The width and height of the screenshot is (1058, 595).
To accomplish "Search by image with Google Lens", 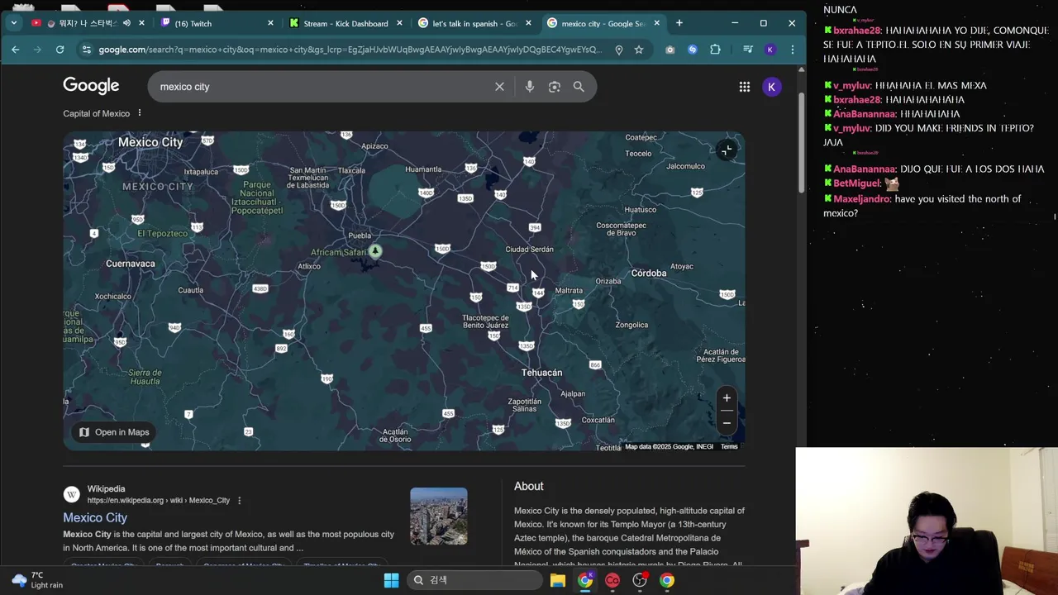I will click(555, 87).
